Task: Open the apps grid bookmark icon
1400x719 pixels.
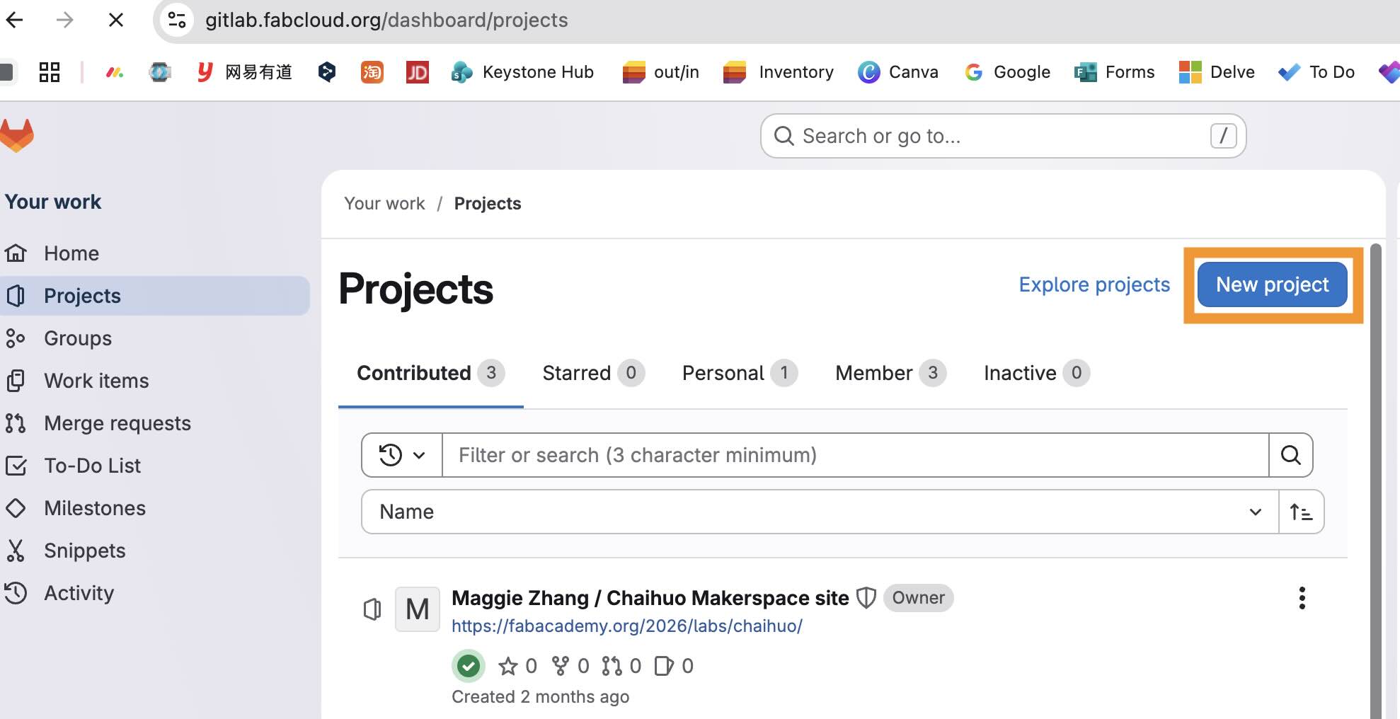Action: [x=49, y=72]
